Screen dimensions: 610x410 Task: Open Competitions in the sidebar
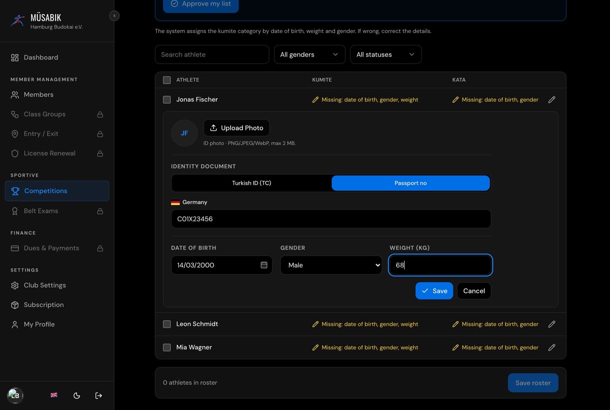click(57, 191)
